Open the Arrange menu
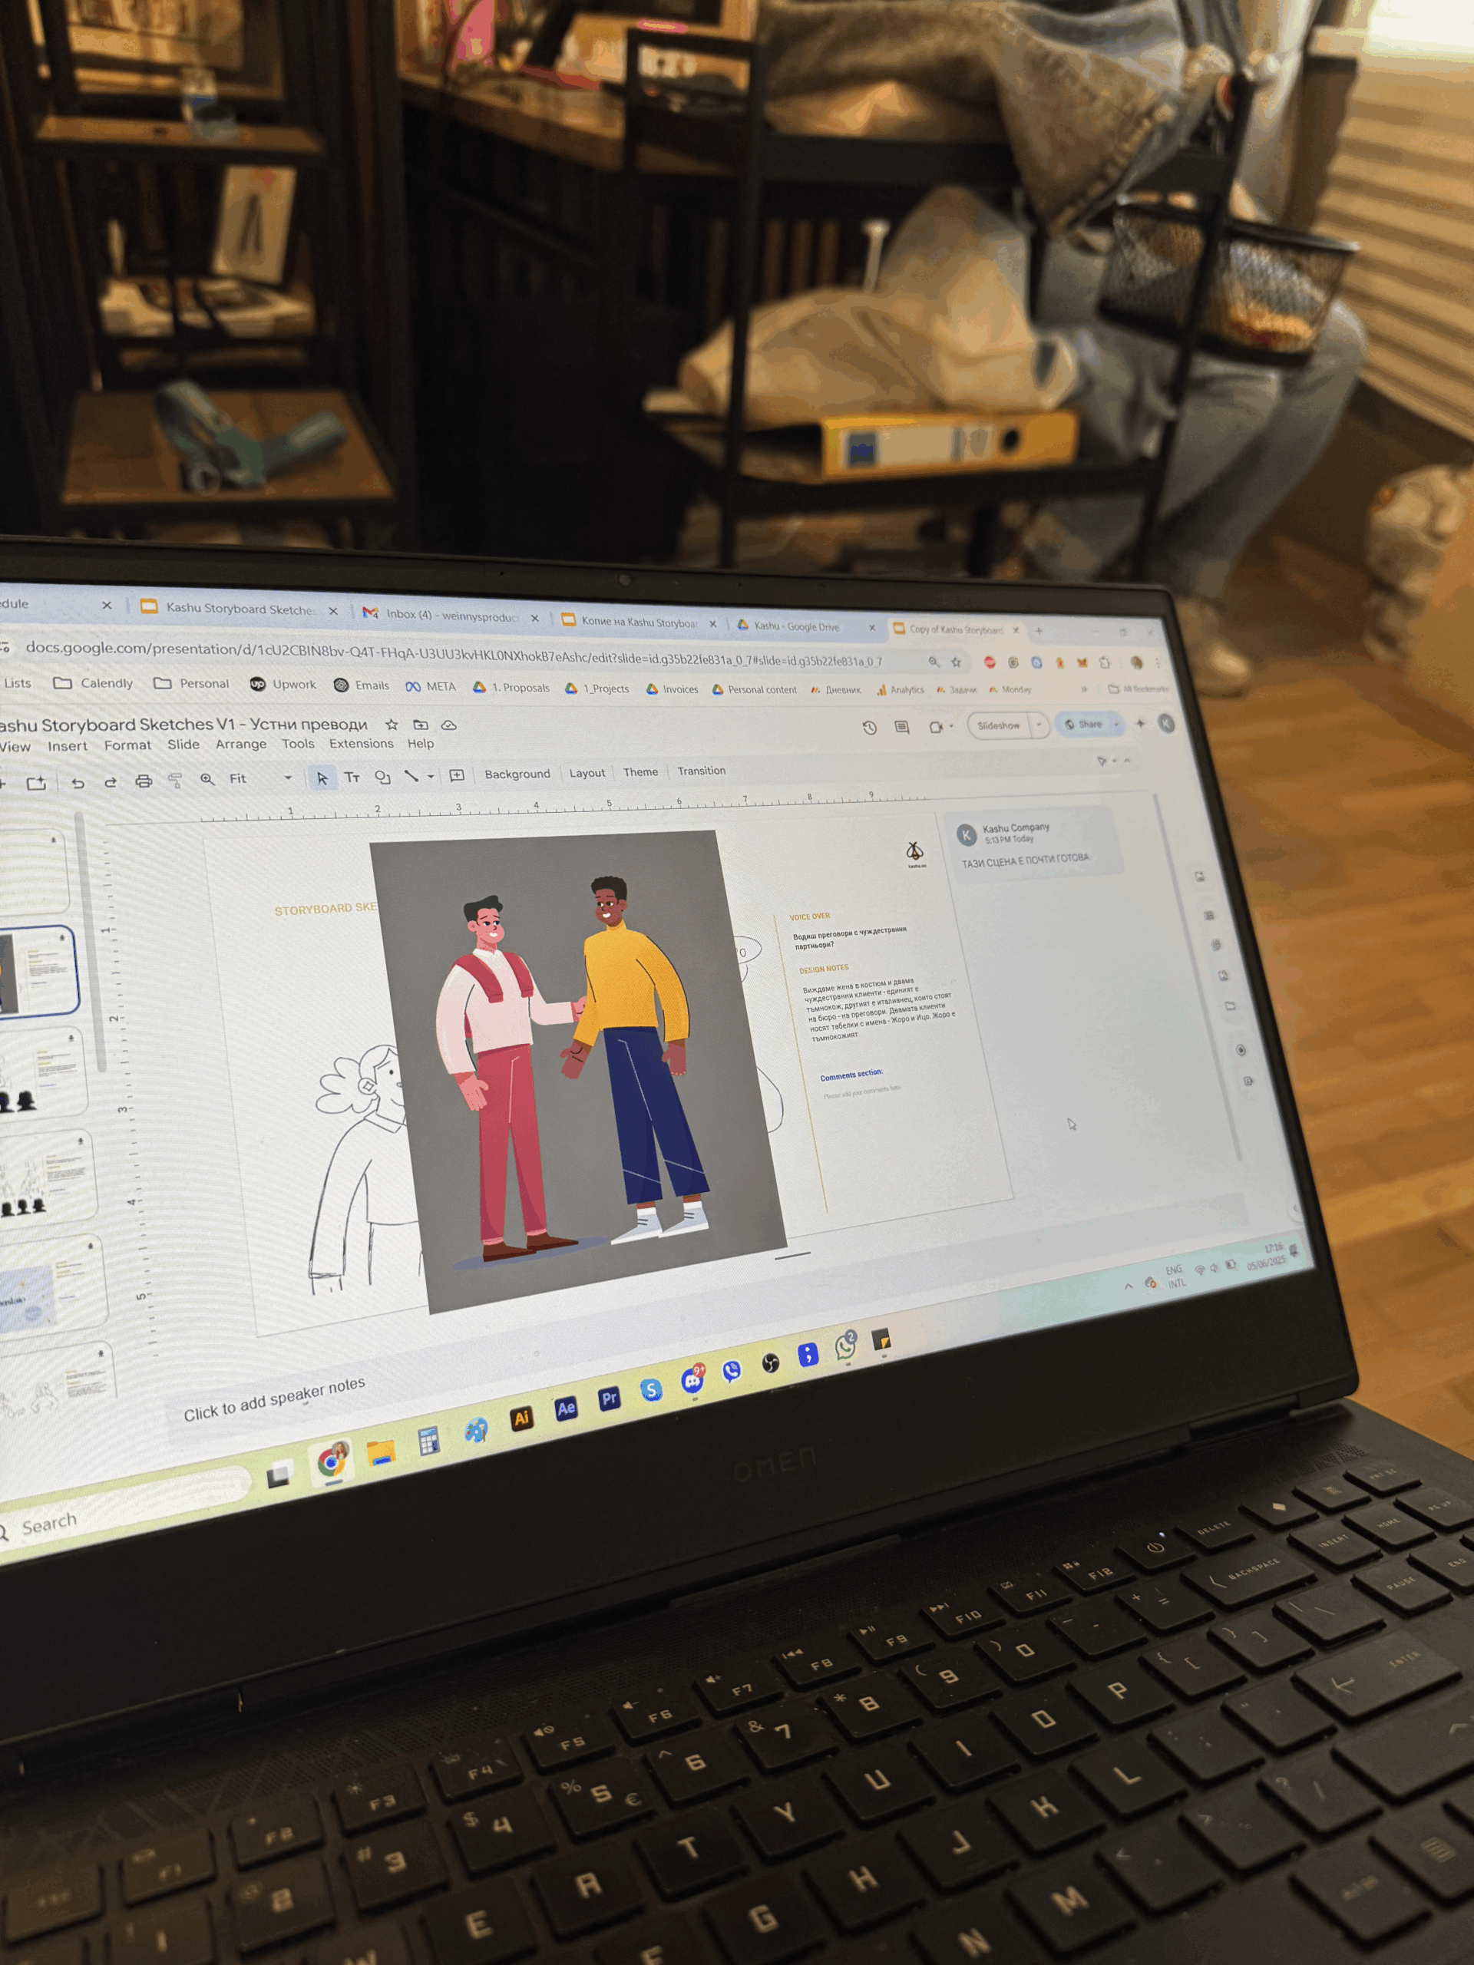 pos(241,745)
